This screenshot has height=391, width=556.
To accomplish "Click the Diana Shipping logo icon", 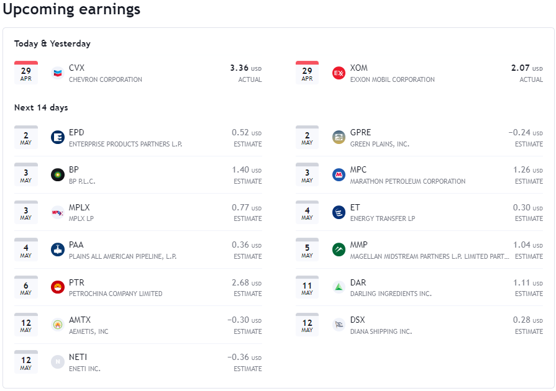I will (339, 325).
